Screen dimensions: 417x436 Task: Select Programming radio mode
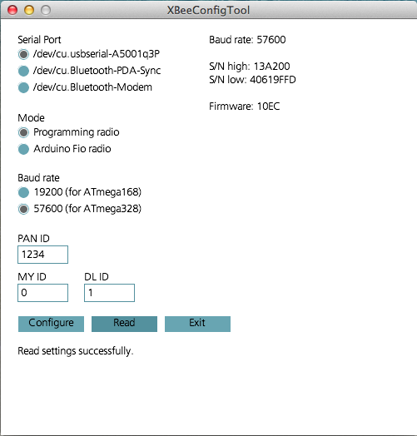tap(23, 132)
